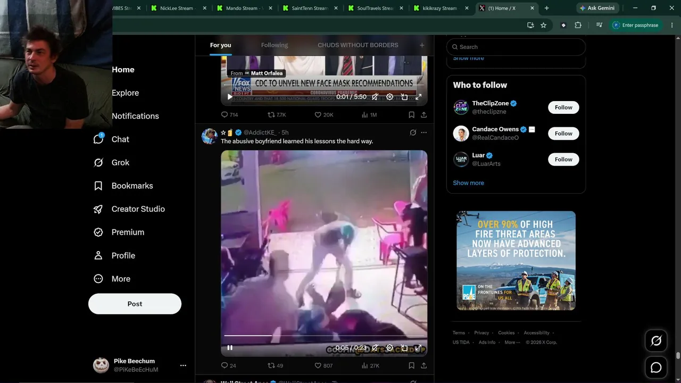Reply to the AddictKE tweet with 24 replies
This screenshot has height=383, width=681.
(228, 365)
